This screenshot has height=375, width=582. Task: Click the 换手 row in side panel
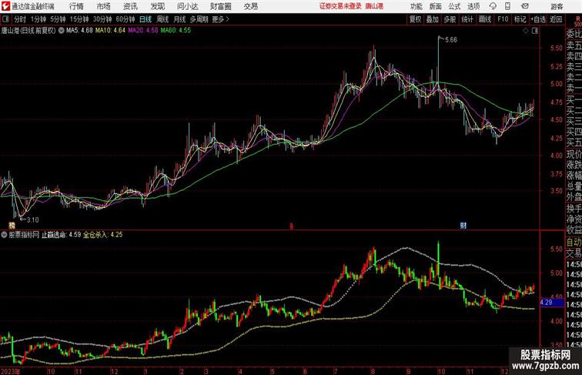tap(574, 209)
